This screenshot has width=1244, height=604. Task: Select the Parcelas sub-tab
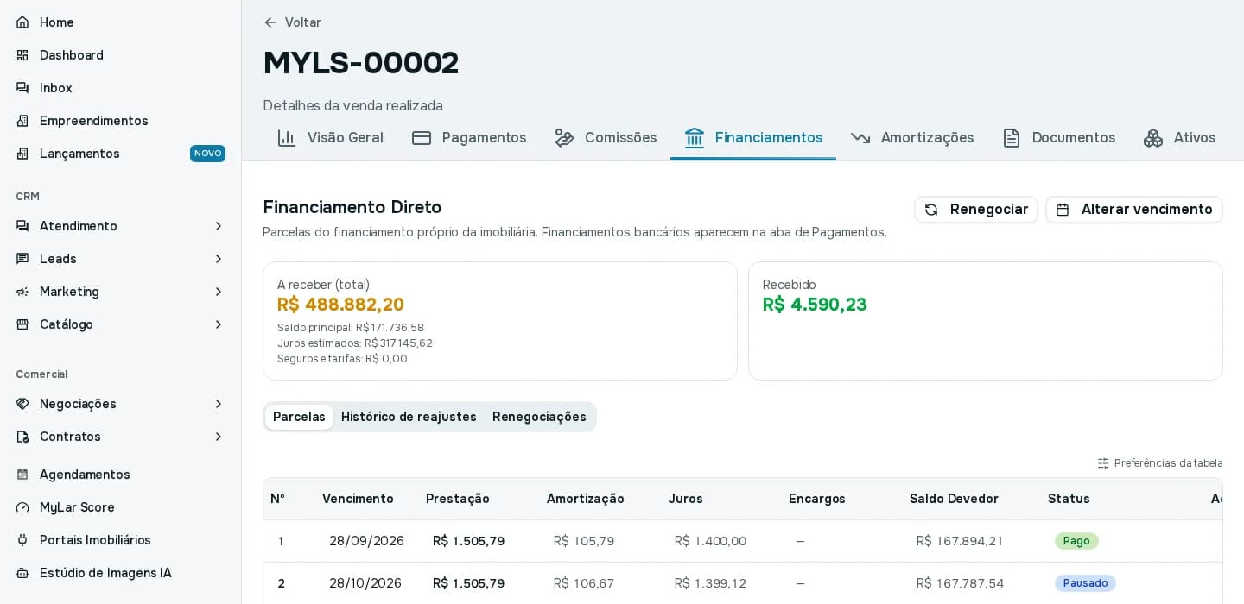[299, 417]
